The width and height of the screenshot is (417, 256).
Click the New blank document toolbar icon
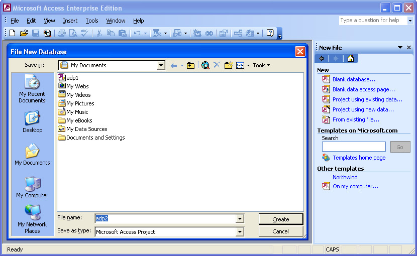(13, 33)
